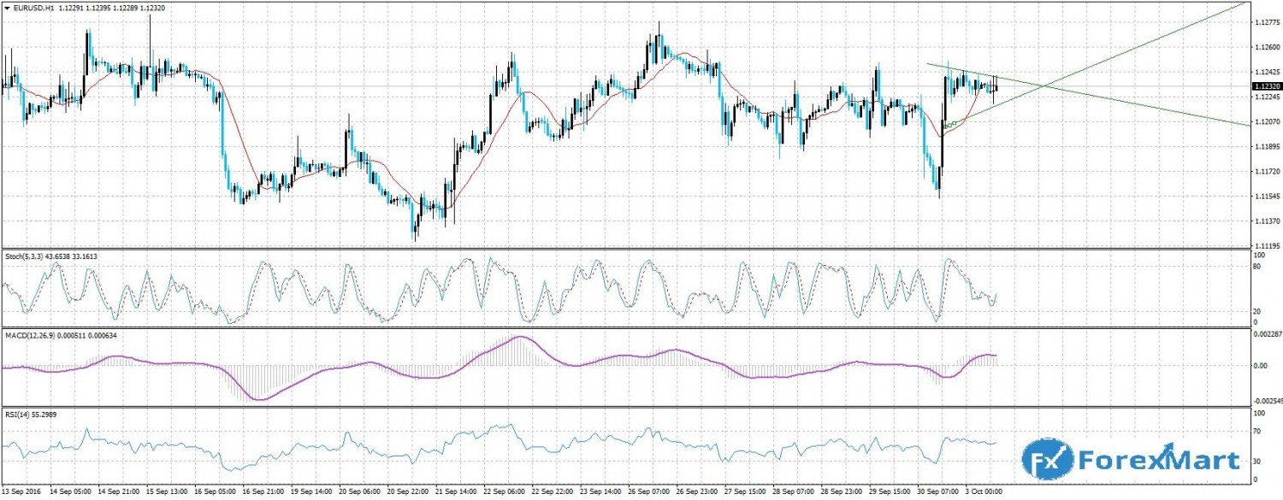Click the 13 Sep 2016 date label
Screen dimensions: 1283x500
24,494
